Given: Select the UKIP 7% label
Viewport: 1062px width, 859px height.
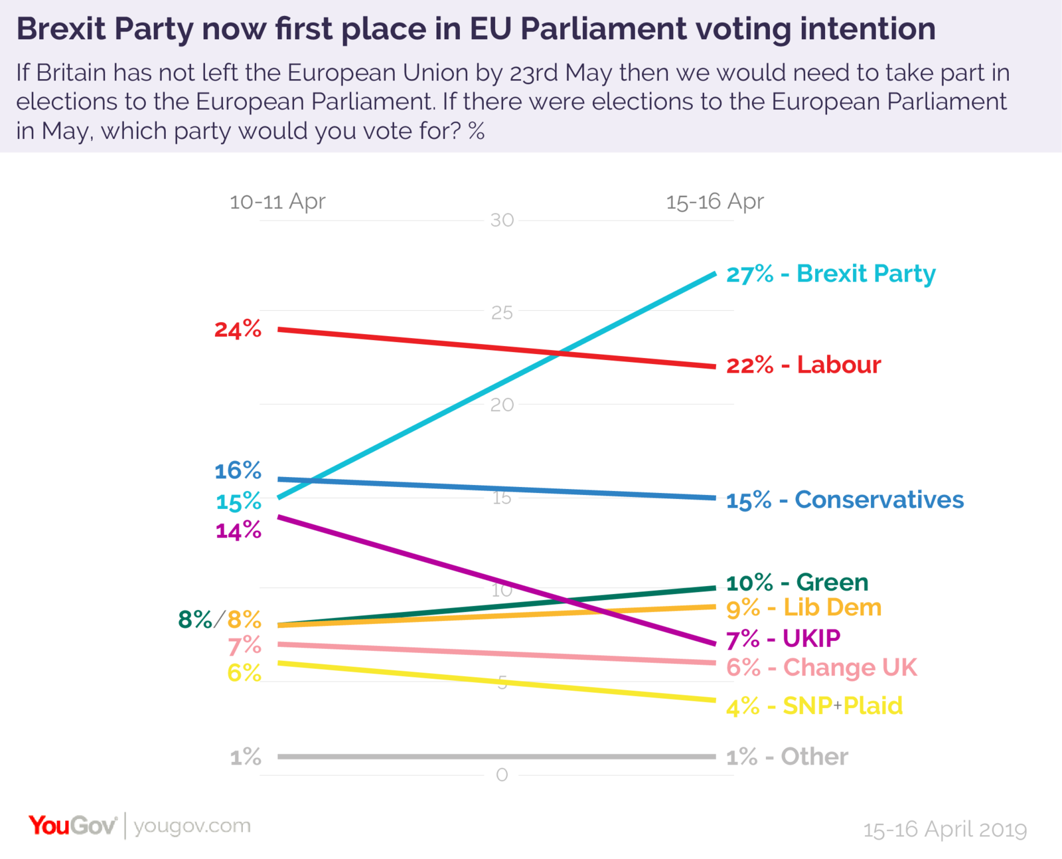Looking at the screenshot, I should pos(783,638).
